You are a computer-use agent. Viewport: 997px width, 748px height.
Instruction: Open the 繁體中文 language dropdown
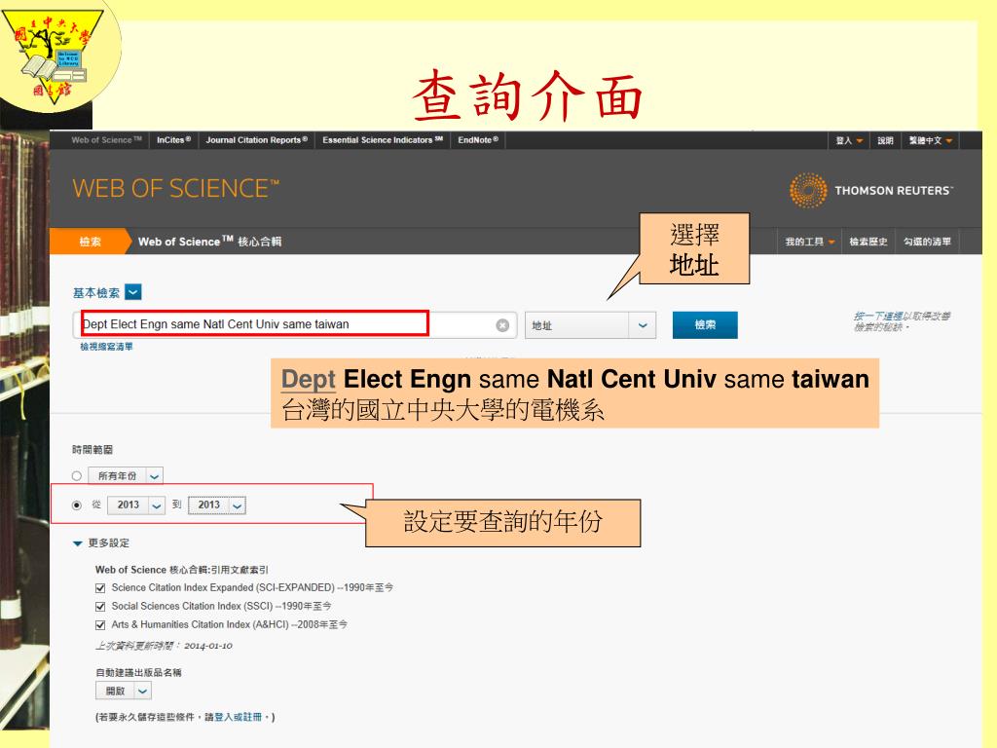(930, 140)
